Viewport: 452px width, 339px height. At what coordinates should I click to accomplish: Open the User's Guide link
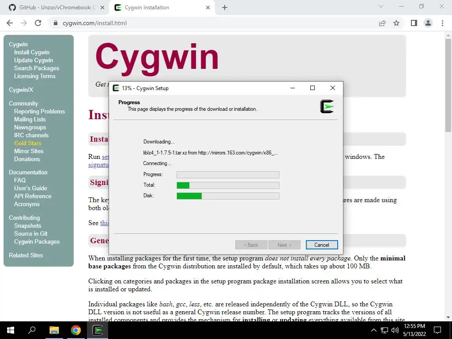(30, 188)
